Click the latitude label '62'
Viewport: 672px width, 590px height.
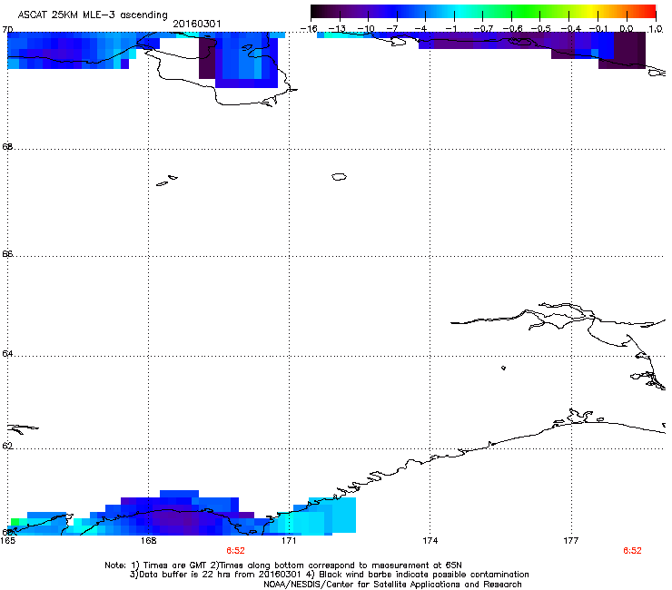[x=7, y=446]
